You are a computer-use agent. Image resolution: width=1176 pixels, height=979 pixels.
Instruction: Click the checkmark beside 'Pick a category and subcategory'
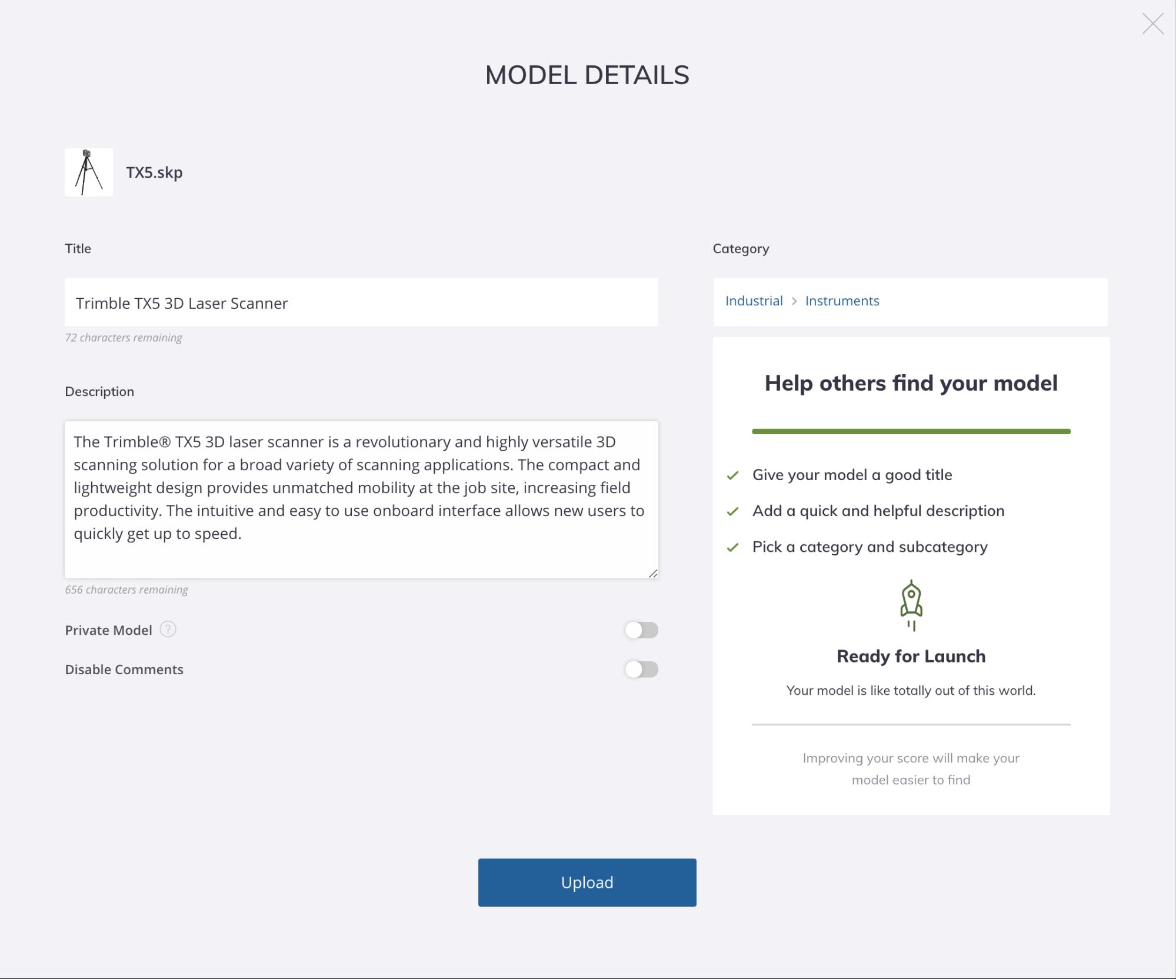coord(732,547)
